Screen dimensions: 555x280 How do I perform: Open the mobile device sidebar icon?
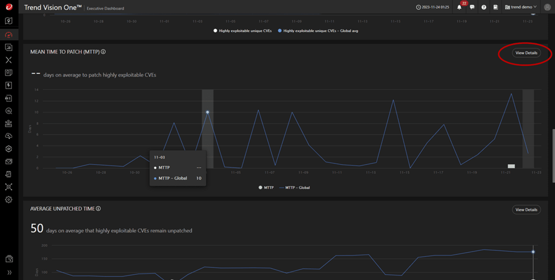tap(9, 174)
